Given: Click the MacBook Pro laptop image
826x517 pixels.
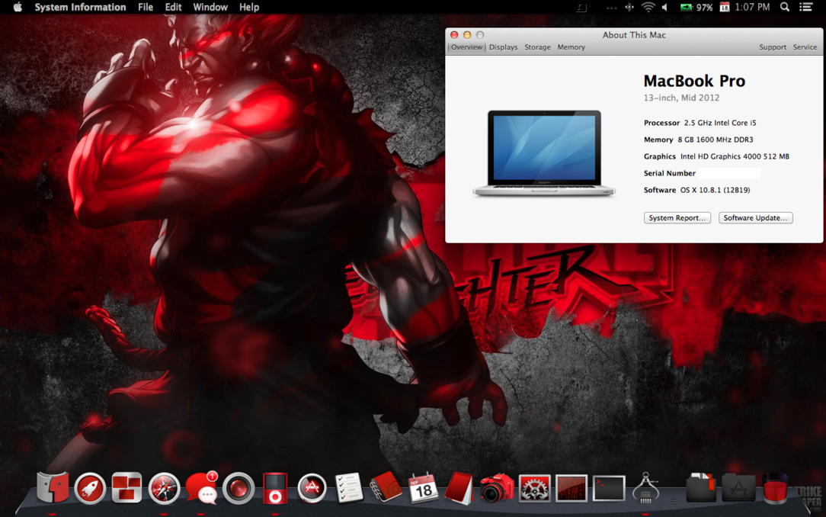Looking at the screenshot, I should pyautogui.click(x=544, y=153).
